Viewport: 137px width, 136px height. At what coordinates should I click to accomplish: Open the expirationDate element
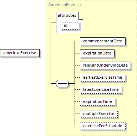pos(97,53)
